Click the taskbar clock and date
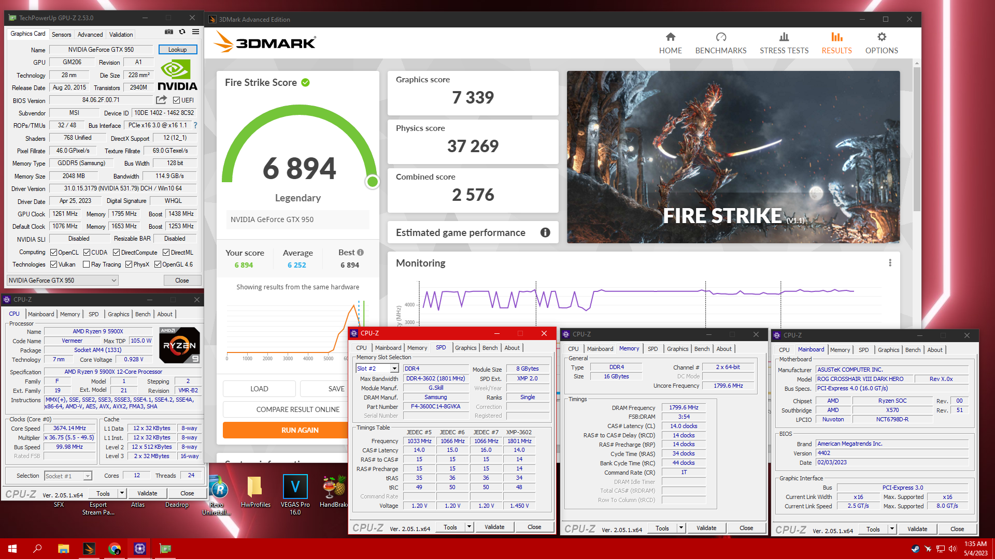 tap(975, 549)
